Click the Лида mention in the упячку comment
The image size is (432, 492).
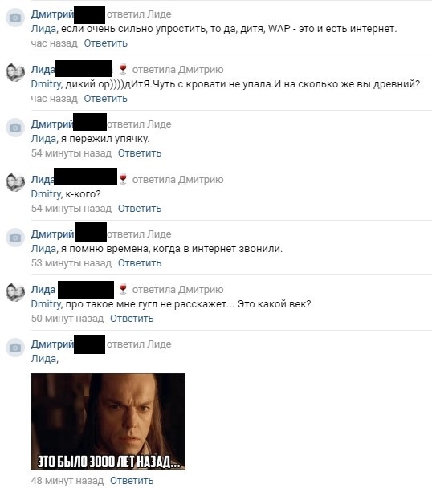tap(43, 139)
